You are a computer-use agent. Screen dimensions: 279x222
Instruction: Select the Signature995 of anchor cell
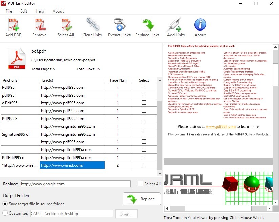[20, 134]
